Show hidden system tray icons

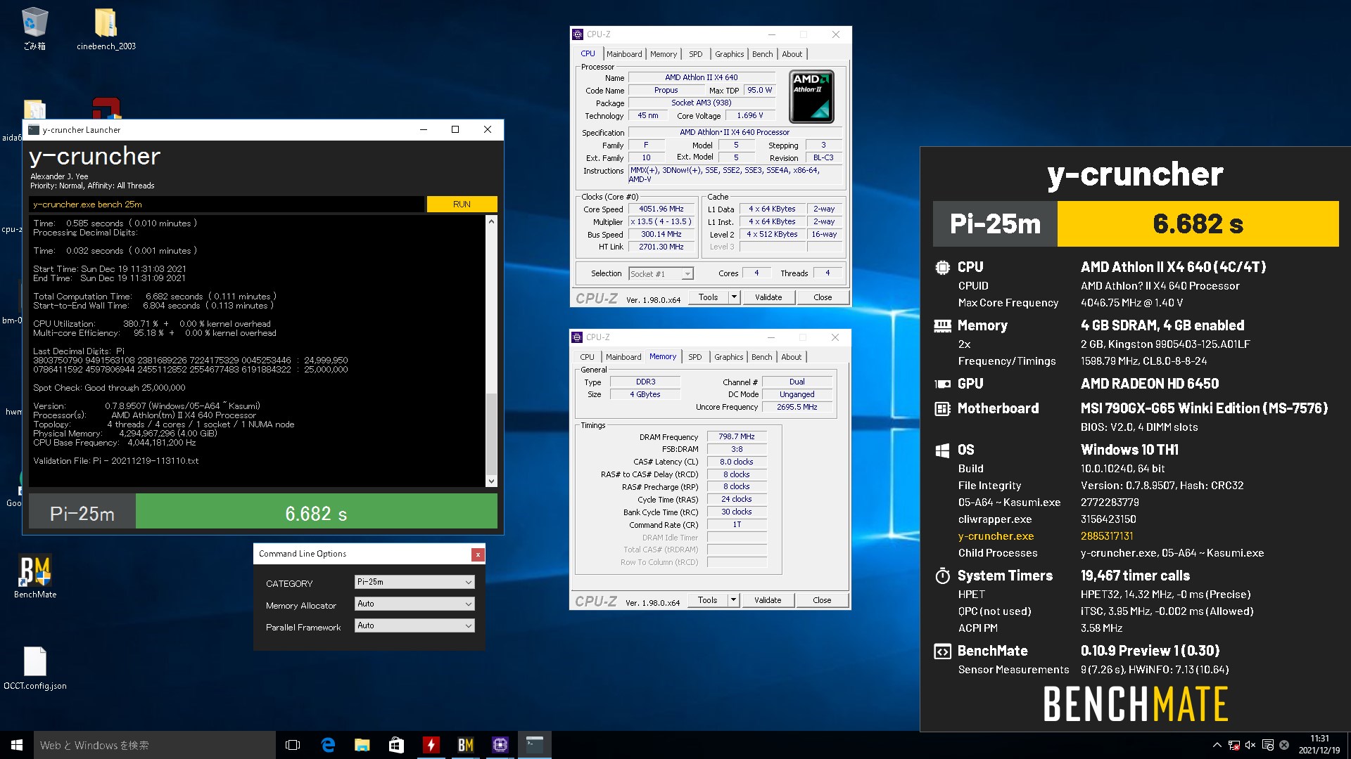tap(1217, 745)
